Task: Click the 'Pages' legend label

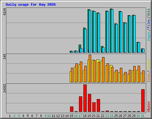Action: pyautogui.click(x=149, y=36)
